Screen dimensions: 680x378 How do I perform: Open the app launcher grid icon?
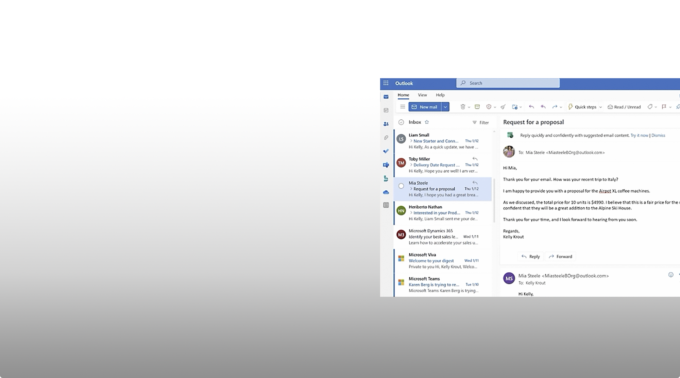point(386,83)
